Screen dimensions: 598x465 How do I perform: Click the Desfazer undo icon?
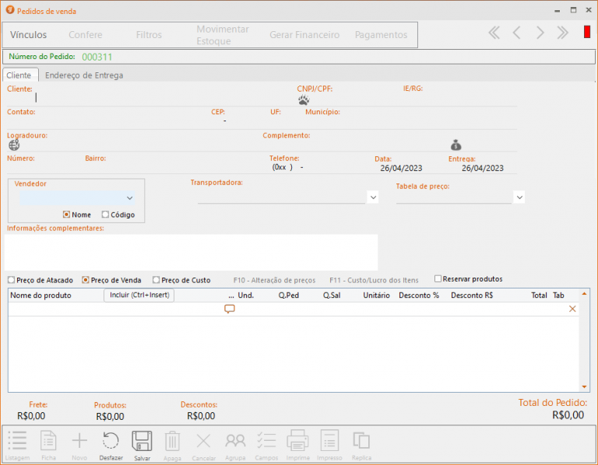[x=111, y=442]
